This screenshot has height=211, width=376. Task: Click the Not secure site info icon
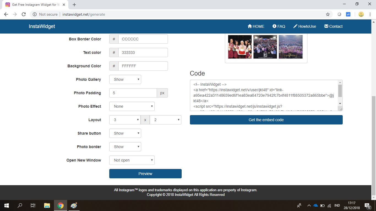point(35,14)
